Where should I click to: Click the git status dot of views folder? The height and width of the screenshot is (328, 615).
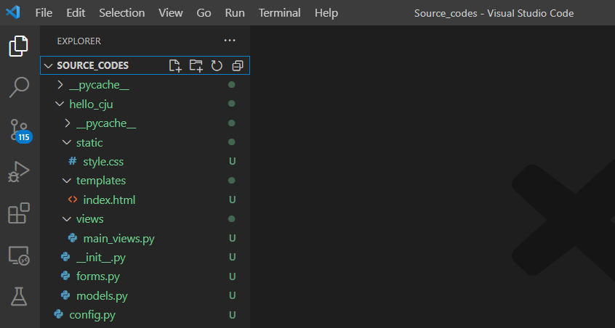tap(231, 219)
